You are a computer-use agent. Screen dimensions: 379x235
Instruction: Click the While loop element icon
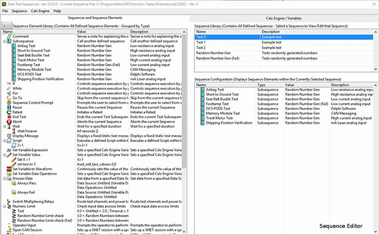[9, 88]
